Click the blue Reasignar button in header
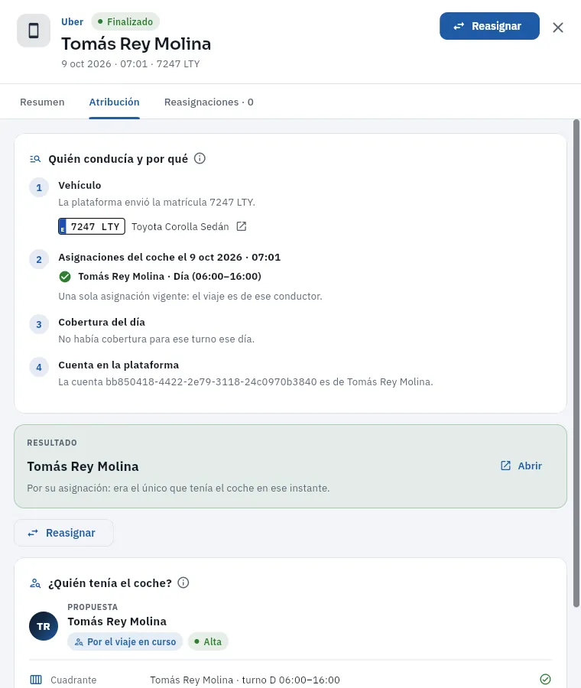This screenshot has height=688, width=581. coord(489,26)
